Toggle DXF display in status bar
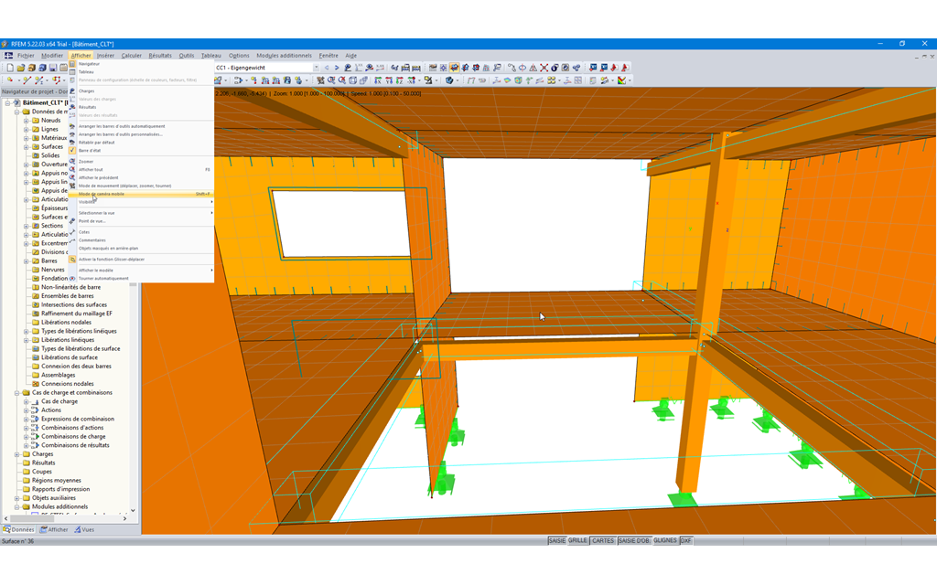937x585 pixels. [685, 541]
